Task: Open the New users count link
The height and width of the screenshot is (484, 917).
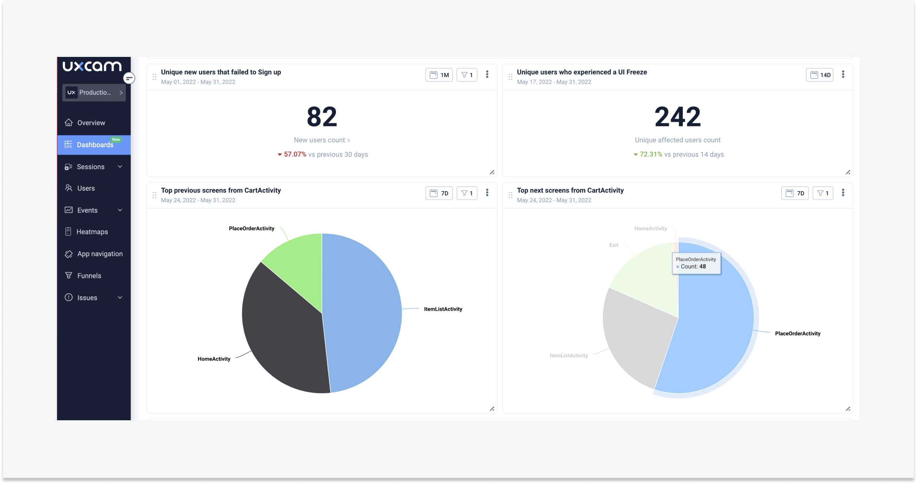Action: point(321,140)
